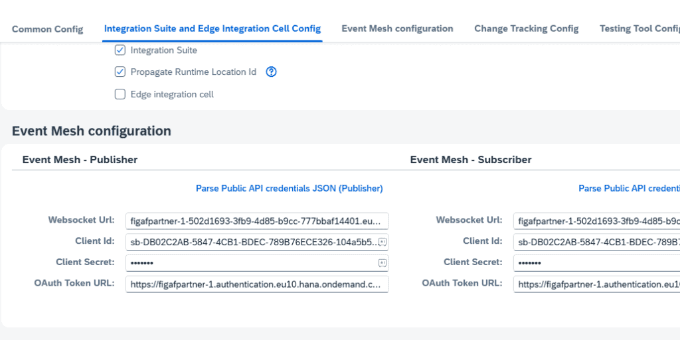Focus the Publisher Client Secret field
The image size is (680, 340).
coord(257,263)
